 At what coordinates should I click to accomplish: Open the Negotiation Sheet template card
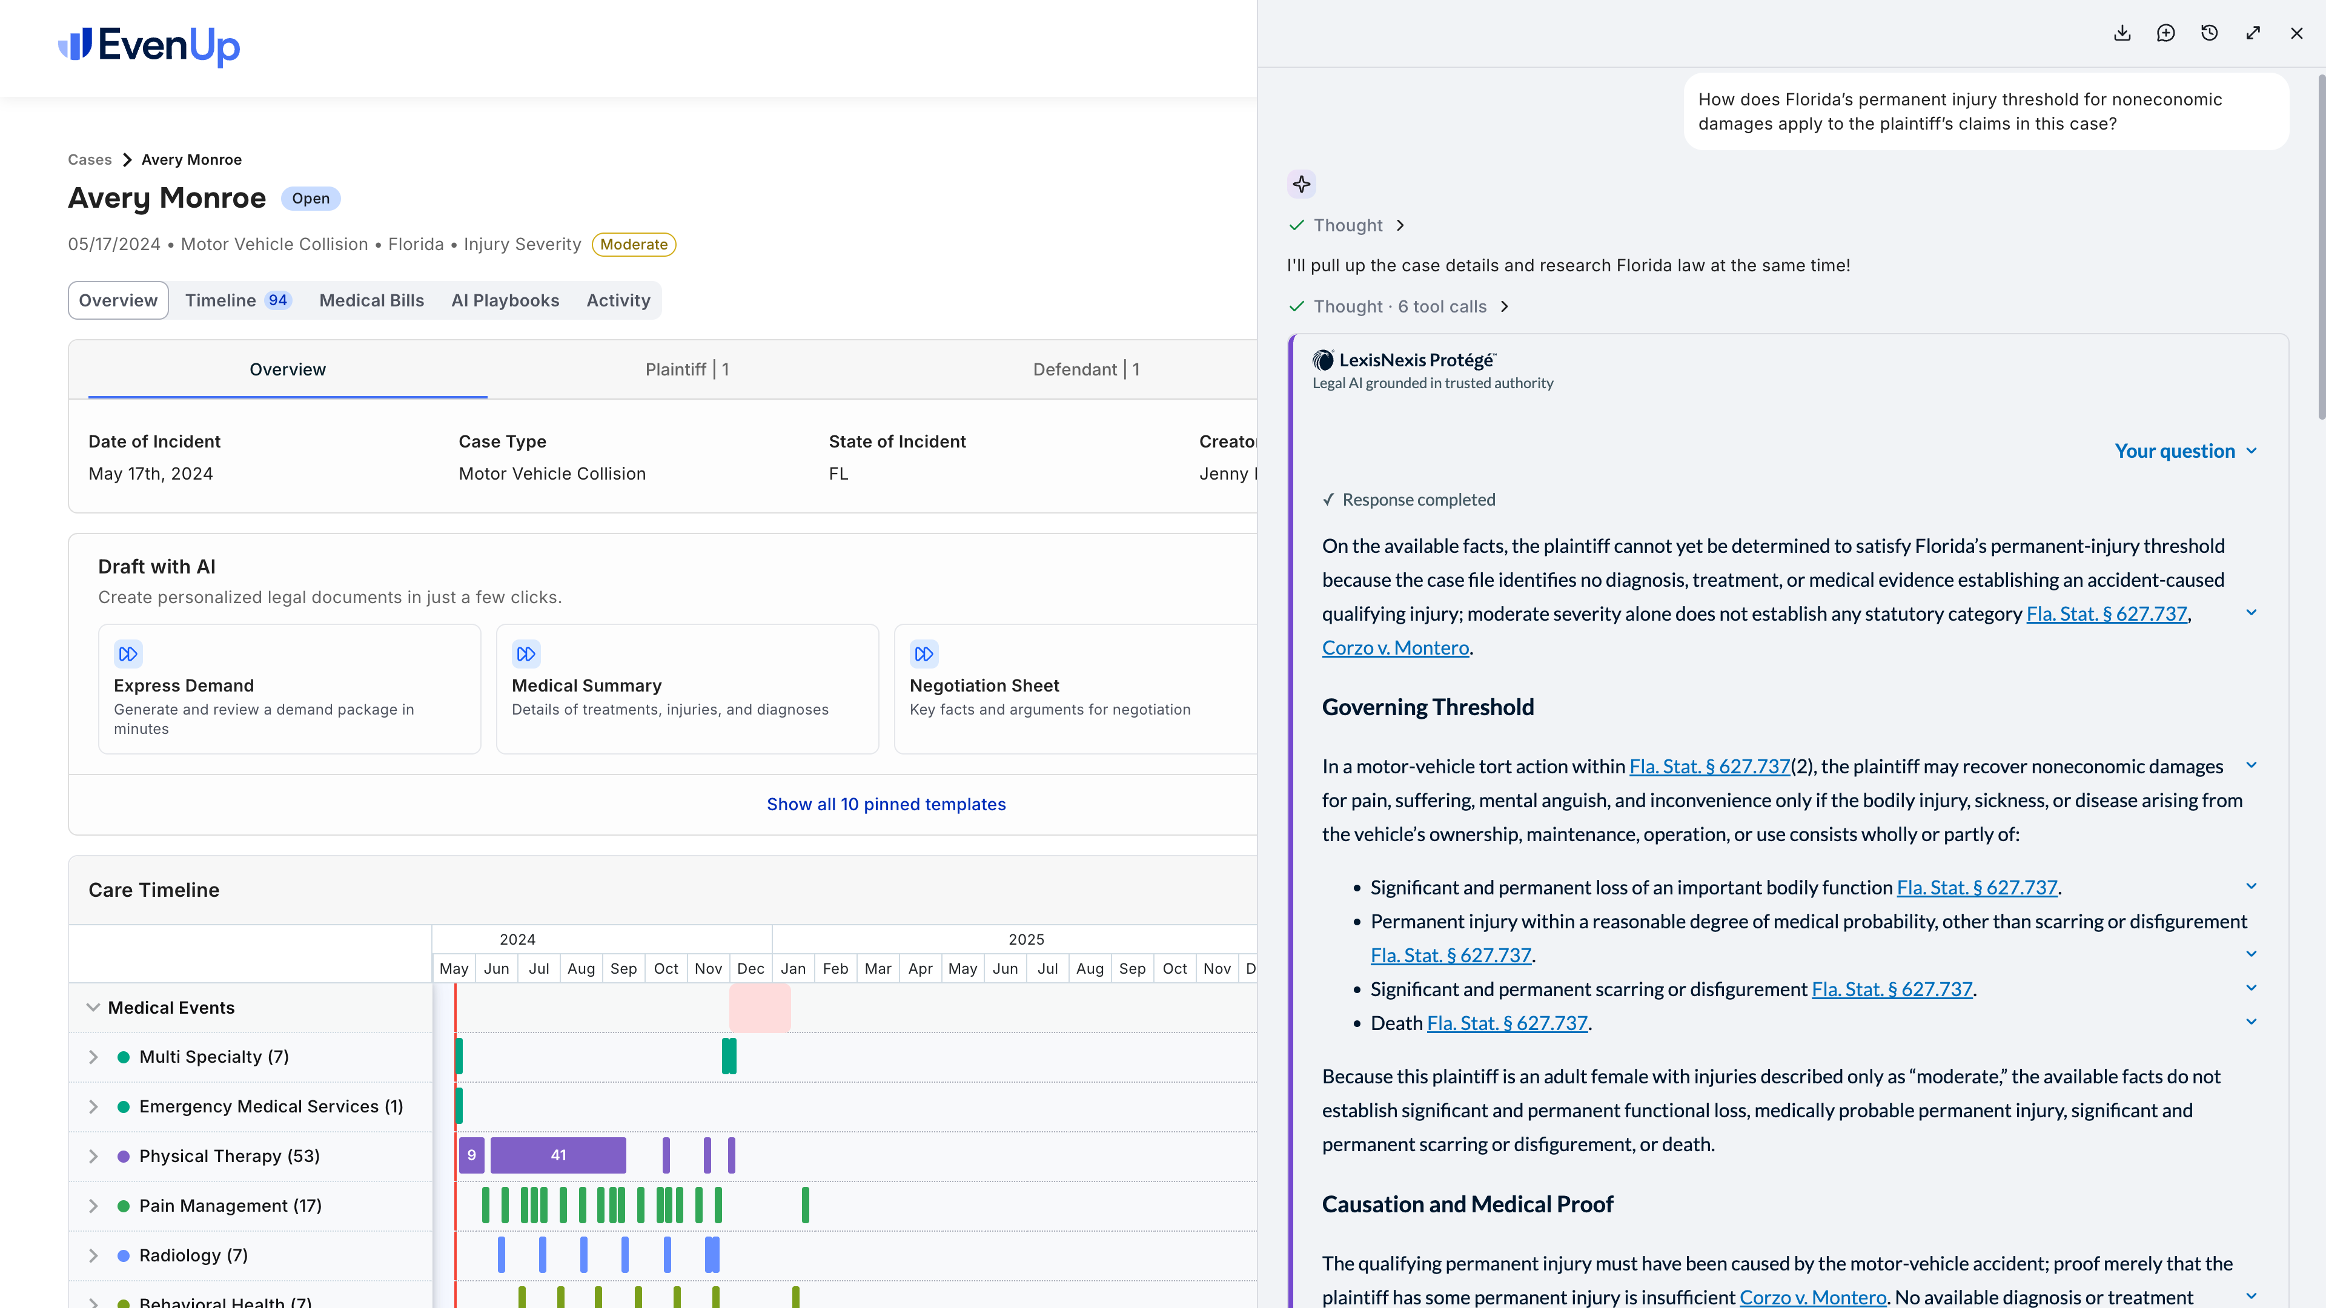(x=1075, y=689)
